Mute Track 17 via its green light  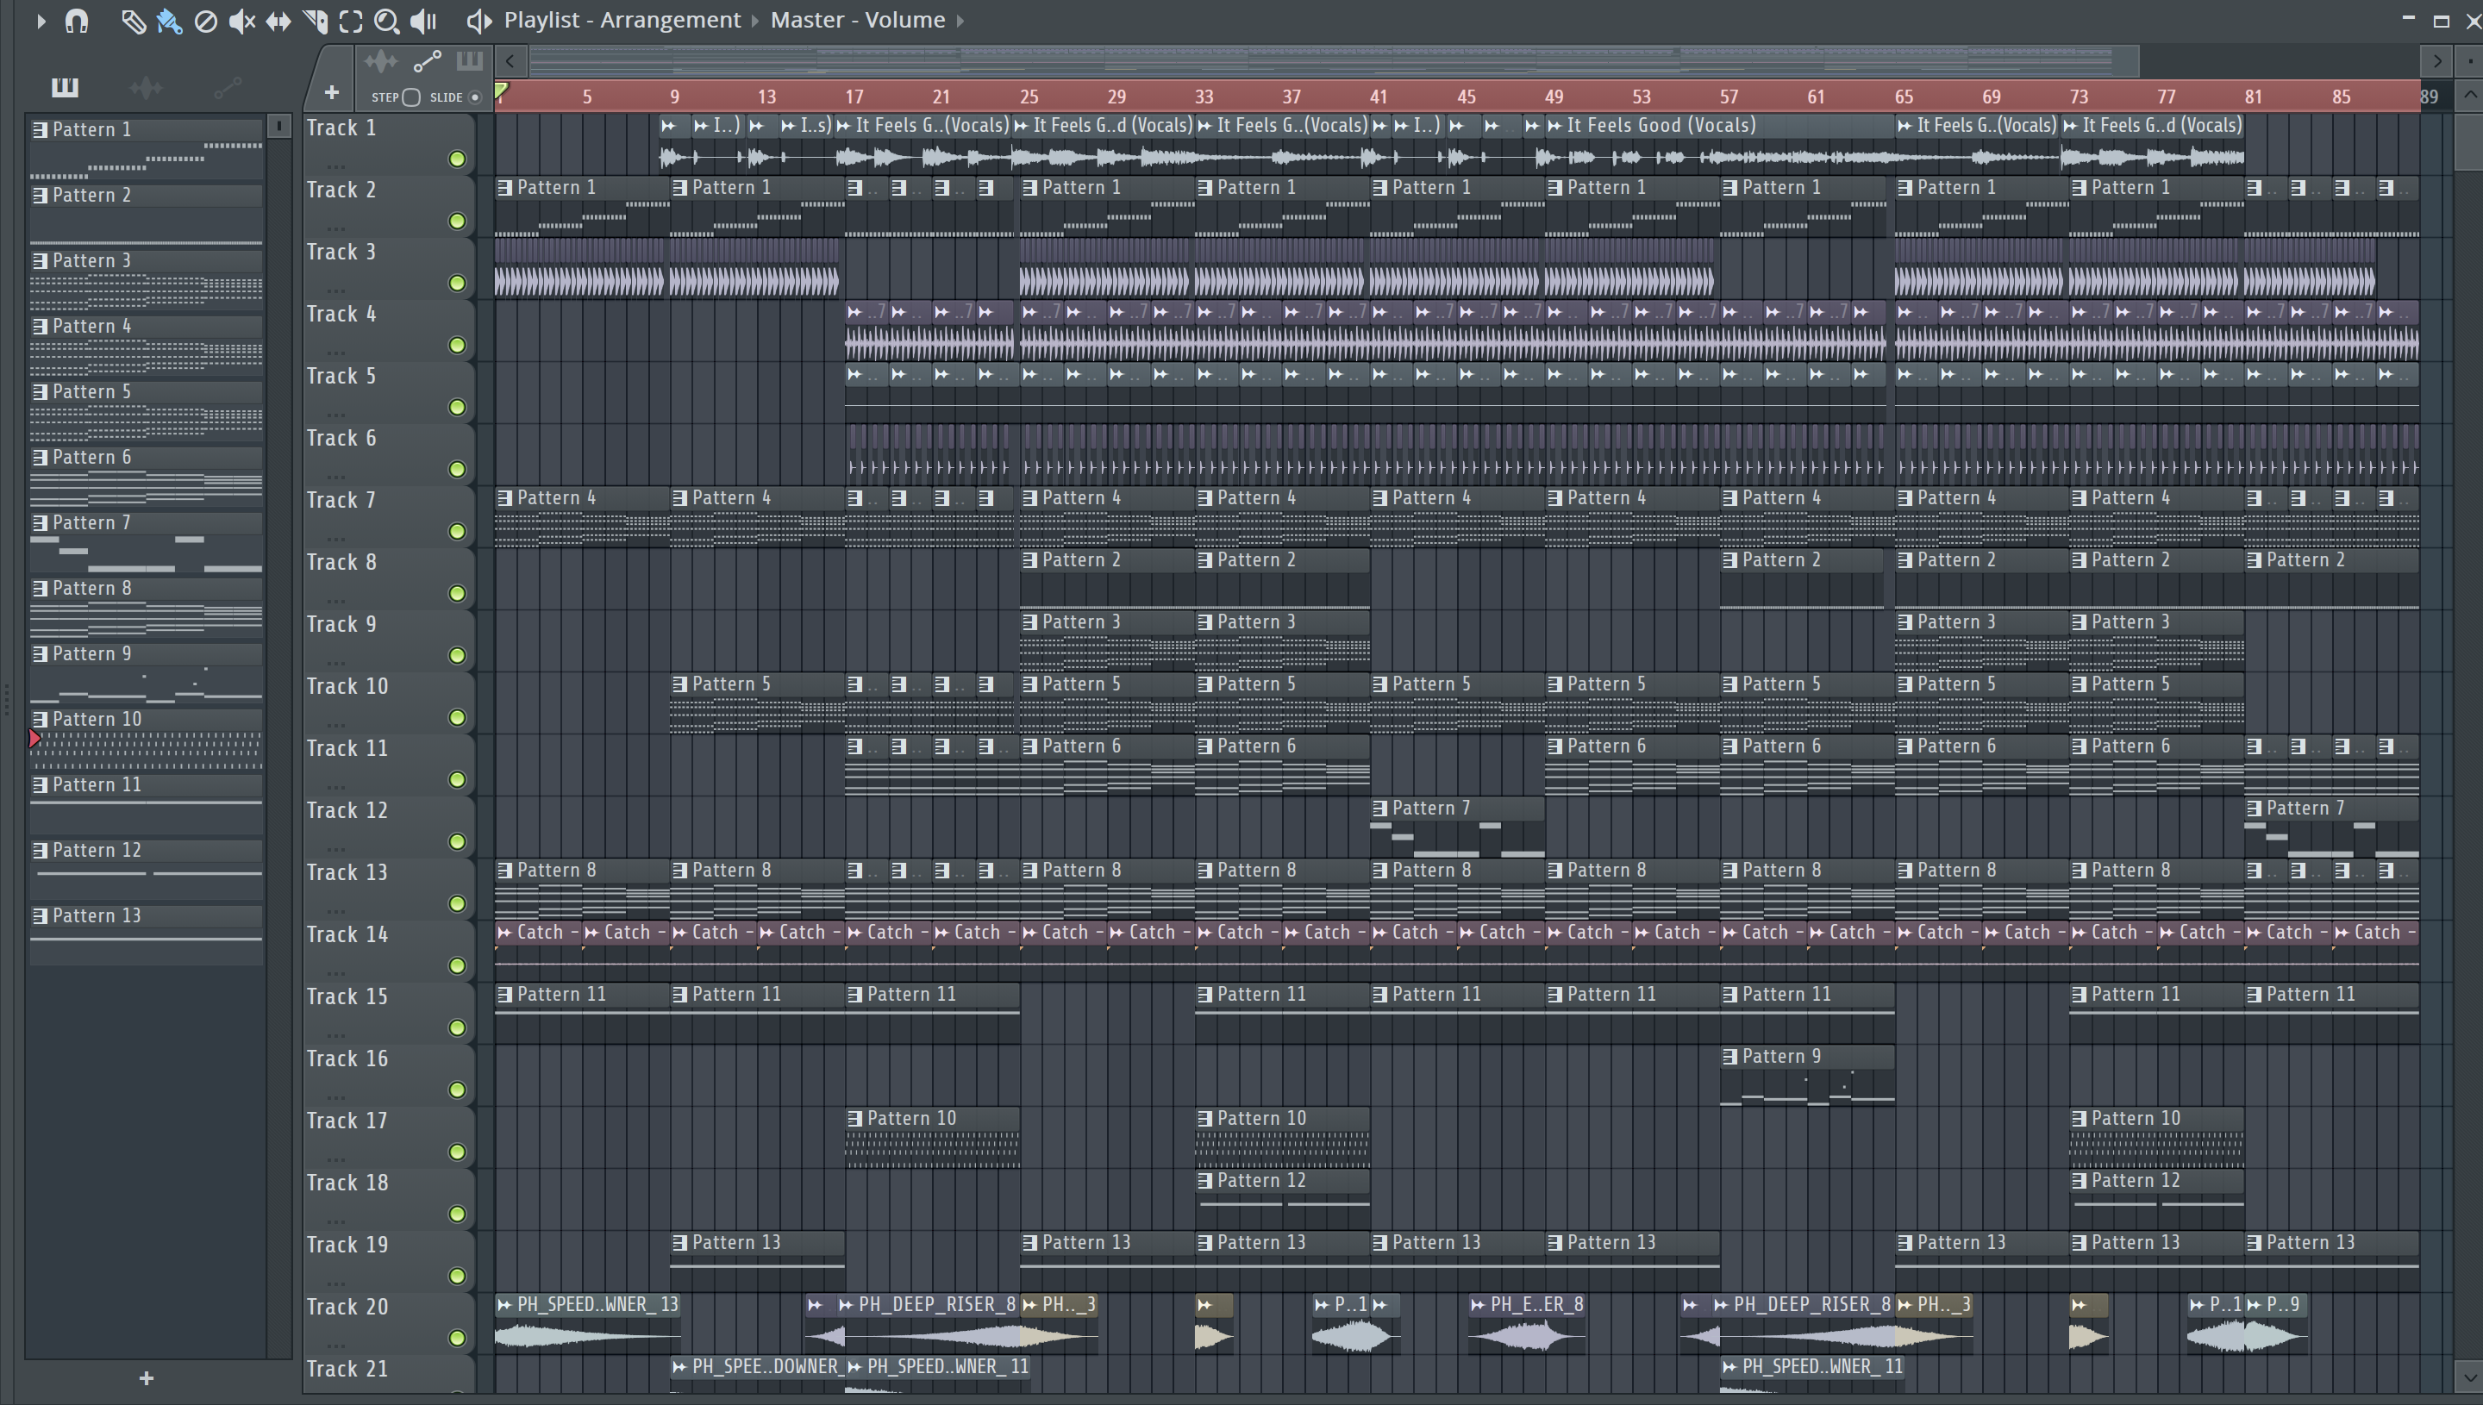coord(458,1152)
